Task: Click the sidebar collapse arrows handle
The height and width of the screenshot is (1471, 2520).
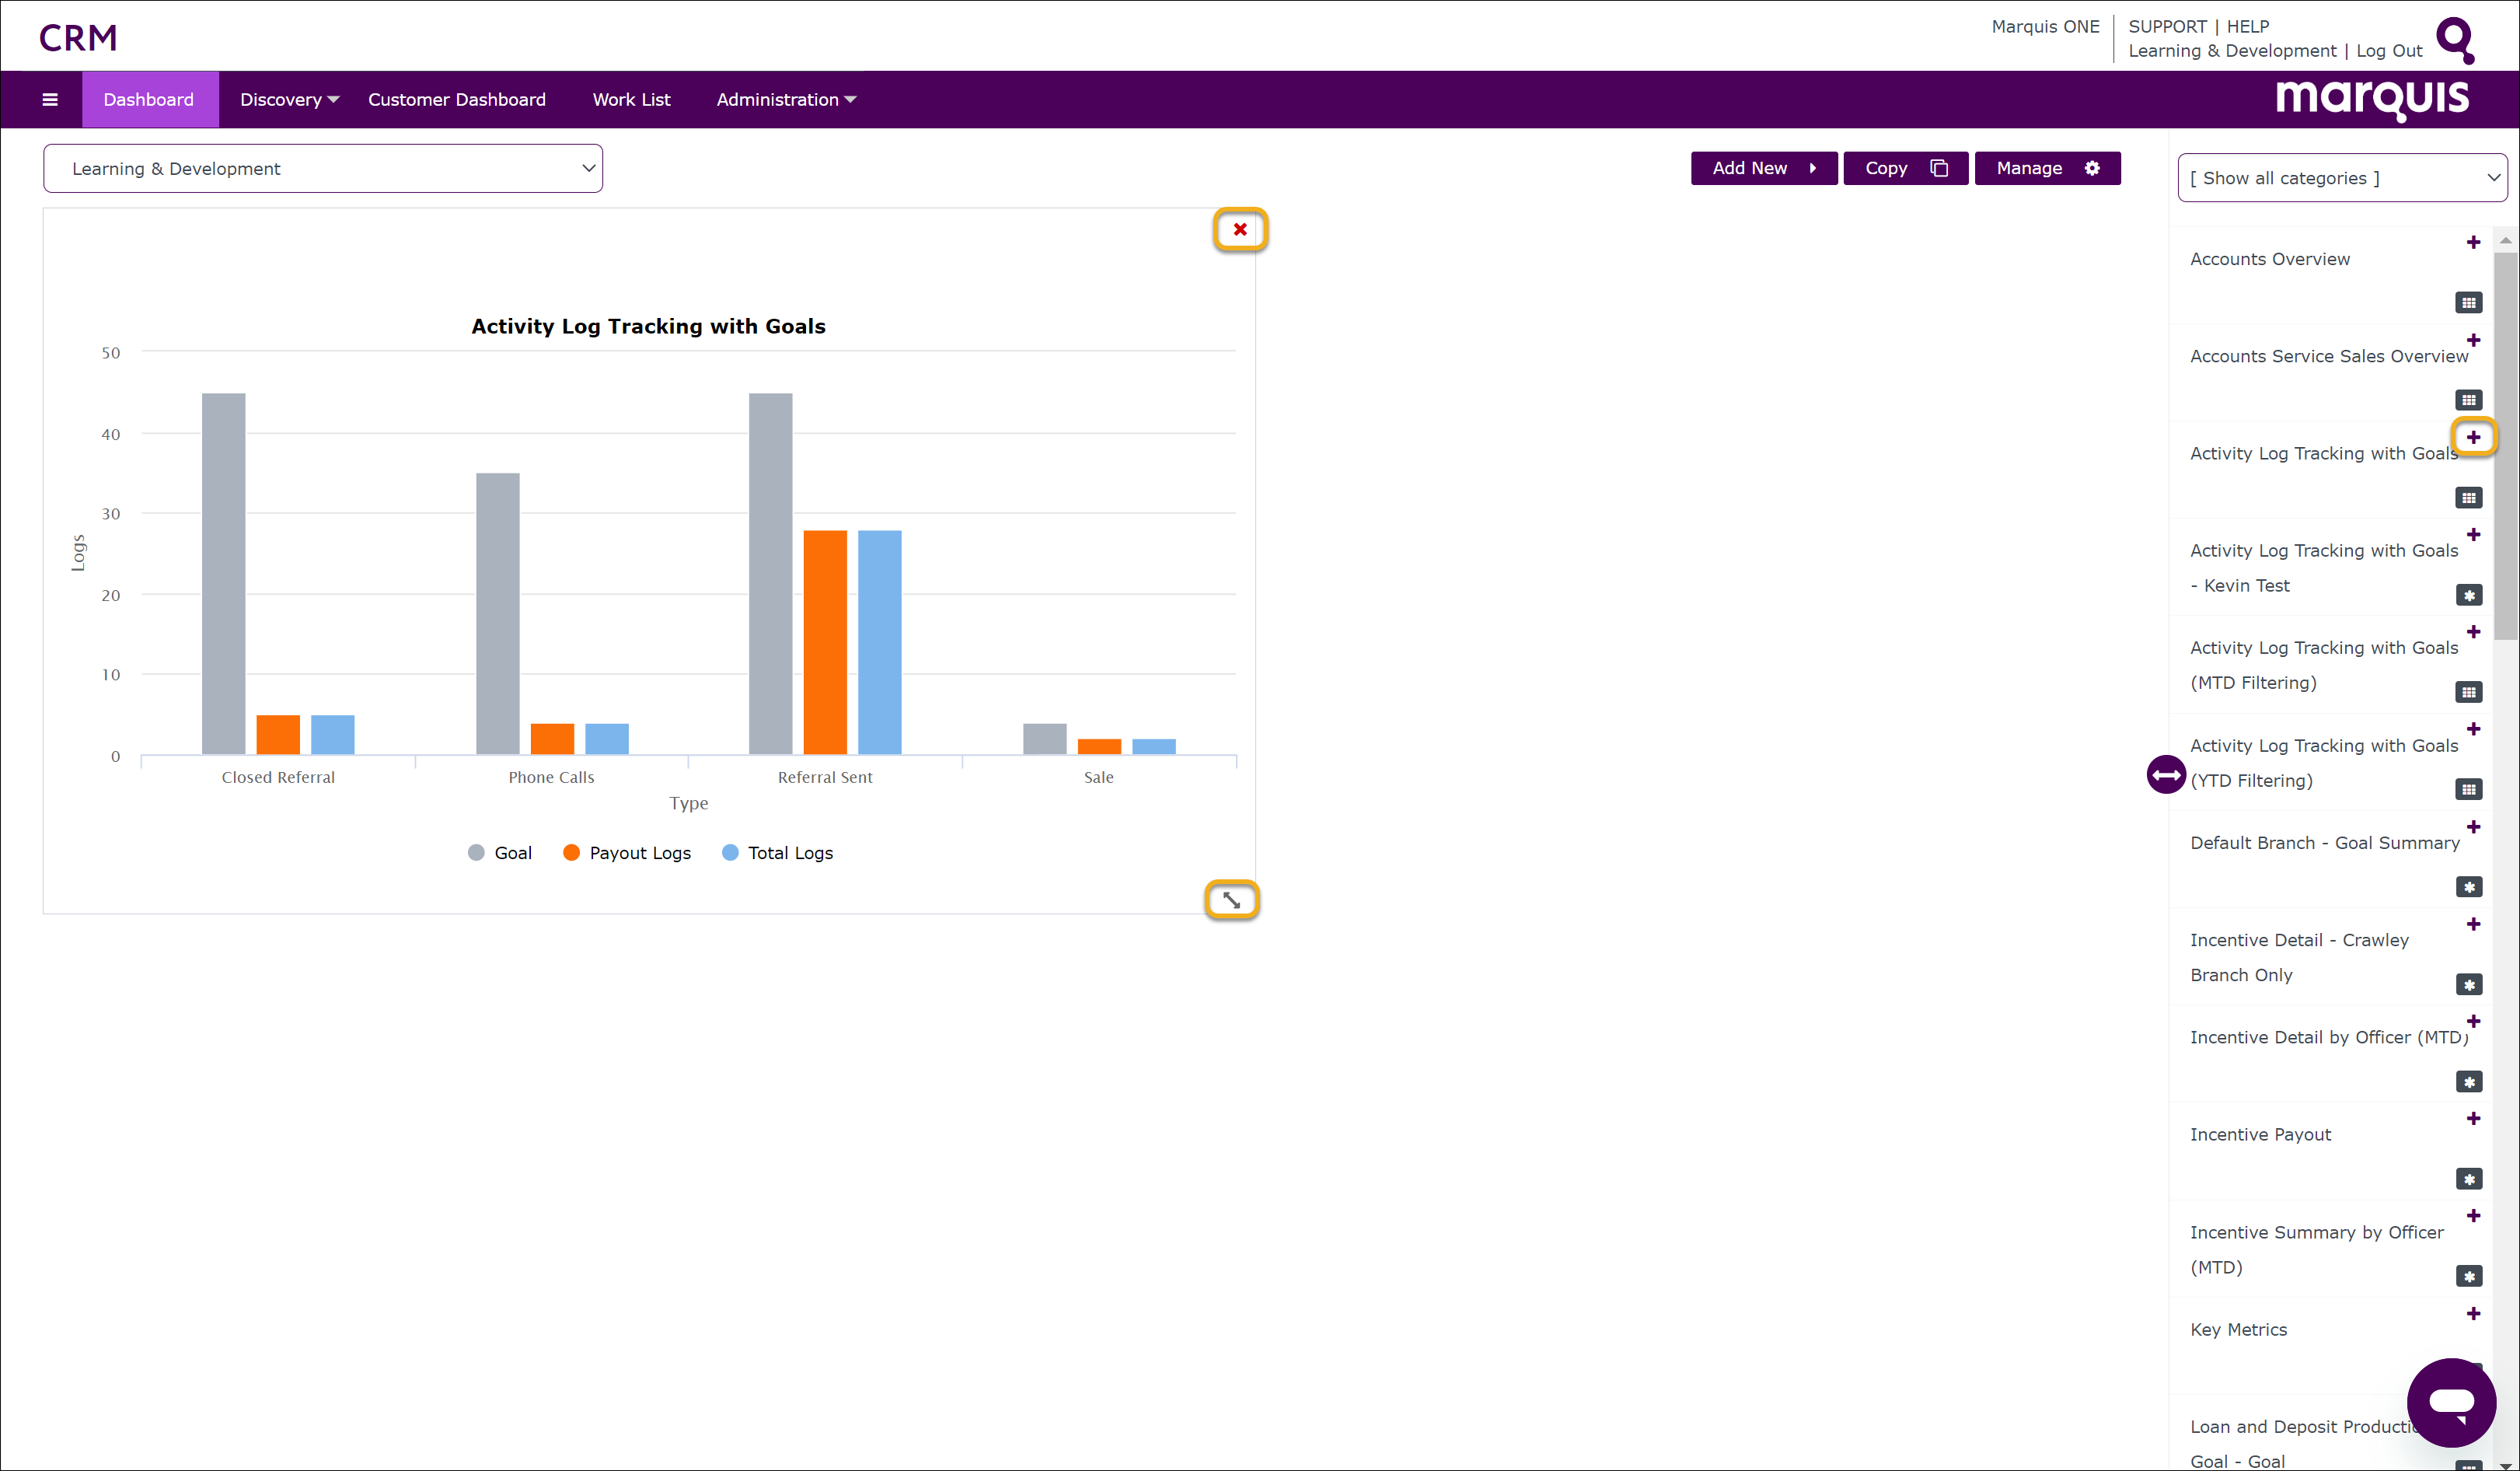Action: (x=2166, y=774)
